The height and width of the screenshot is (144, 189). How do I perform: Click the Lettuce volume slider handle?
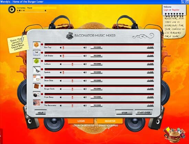(x=72, y=64)
